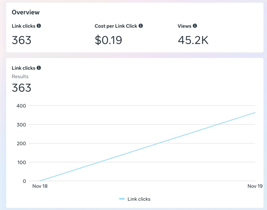The width and height of the screenshot is (267, 210).
Task: Toggle the Link clicks legend color swatch
Action: pyautogui.click(x=122, y=199)
